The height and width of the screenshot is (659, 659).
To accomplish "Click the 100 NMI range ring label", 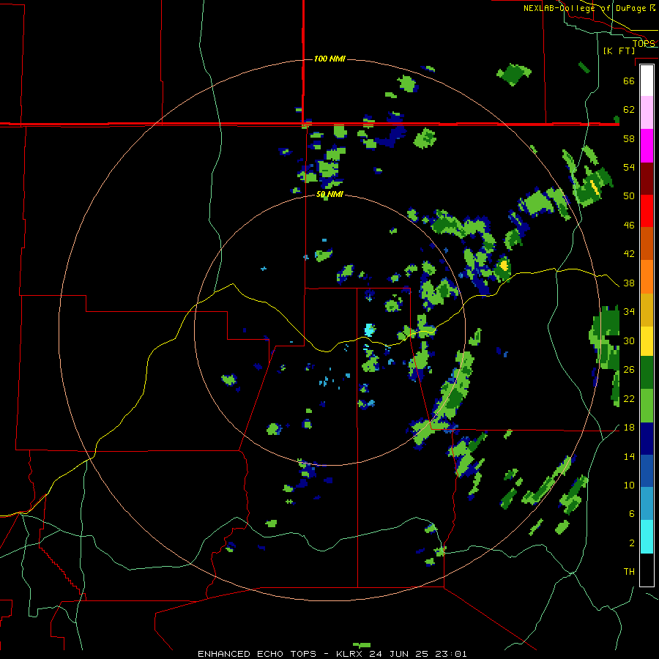I will tap(329, 59).
